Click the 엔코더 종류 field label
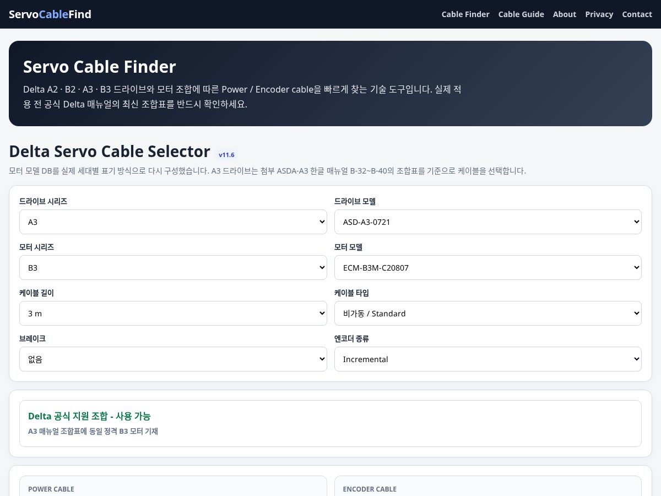The width and height of the screenshot is (661, 496). (351, 339)
